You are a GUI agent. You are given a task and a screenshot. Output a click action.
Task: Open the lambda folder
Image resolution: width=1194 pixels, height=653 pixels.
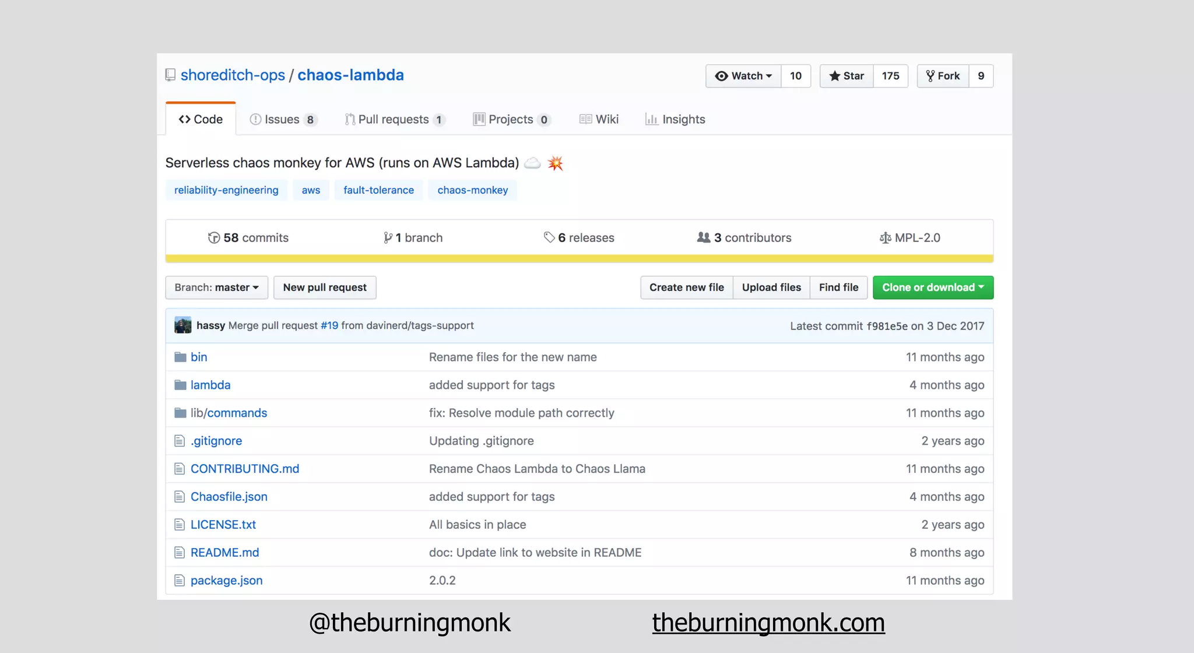click(x=210, y=385)
